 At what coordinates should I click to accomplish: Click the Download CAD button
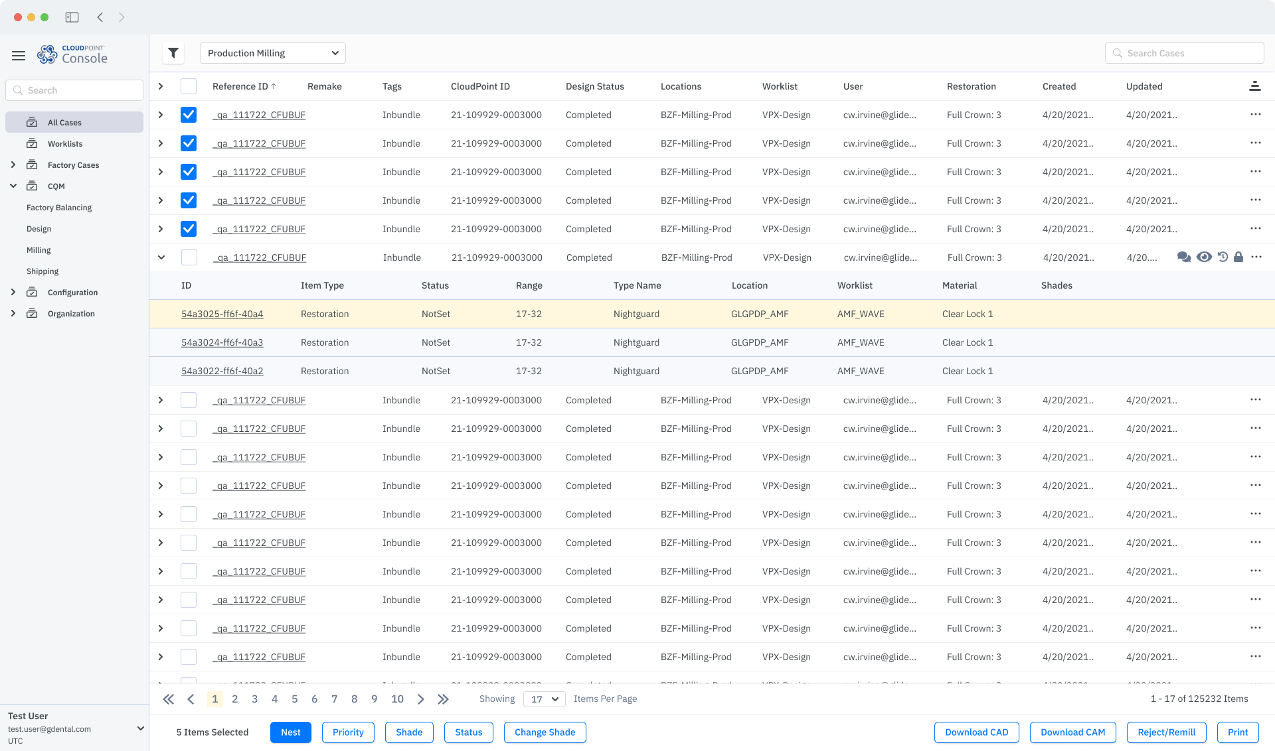[x=976, y=732]
